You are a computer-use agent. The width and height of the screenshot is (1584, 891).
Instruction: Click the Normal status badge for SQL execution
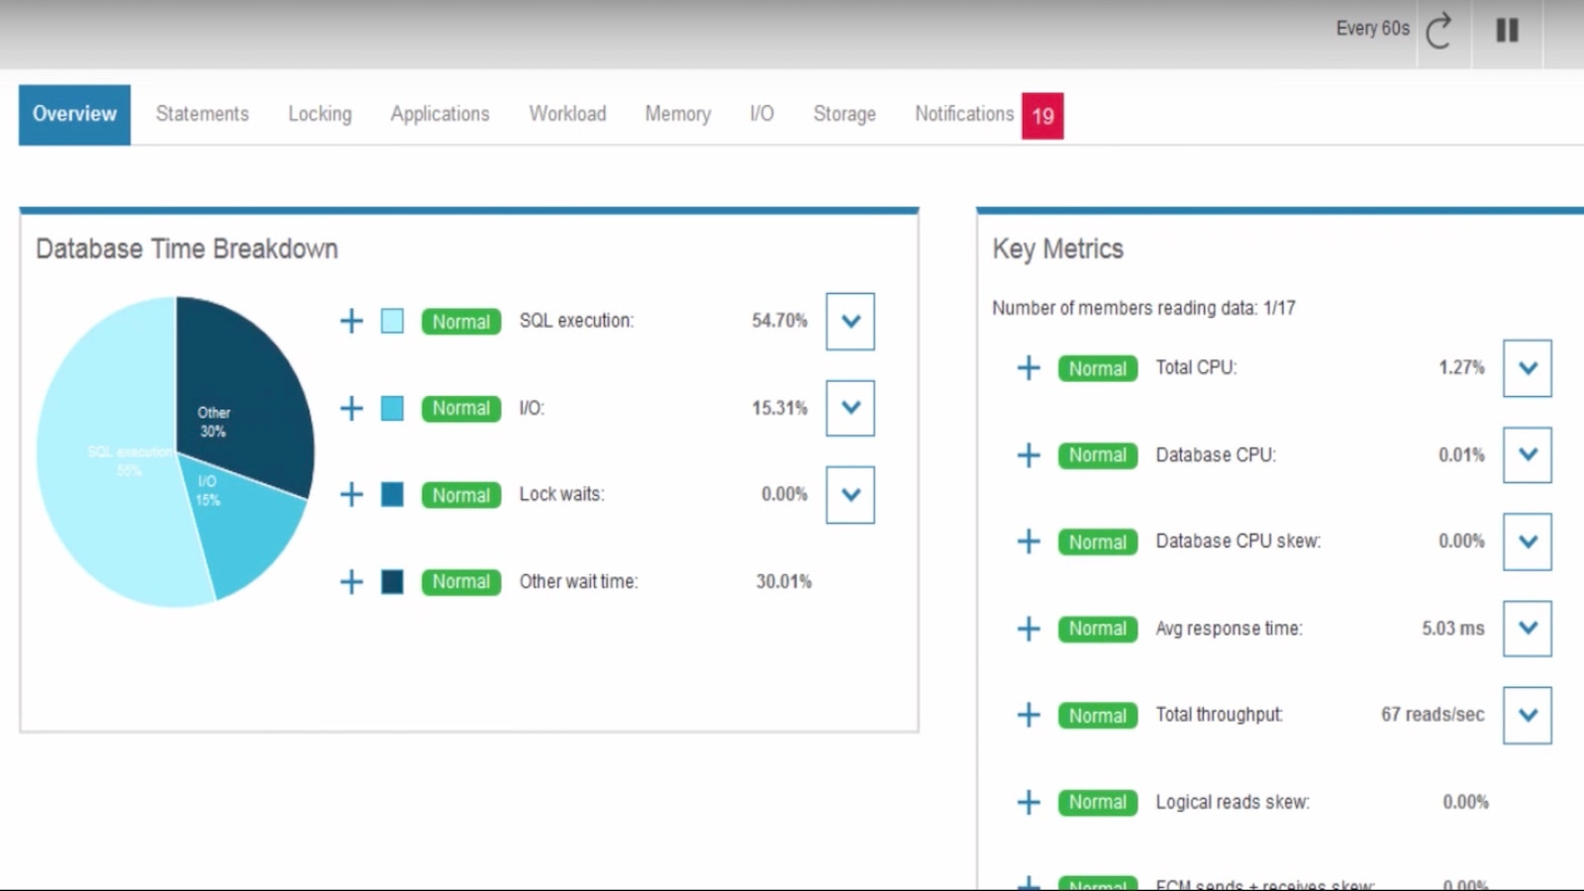pos(460,321)
